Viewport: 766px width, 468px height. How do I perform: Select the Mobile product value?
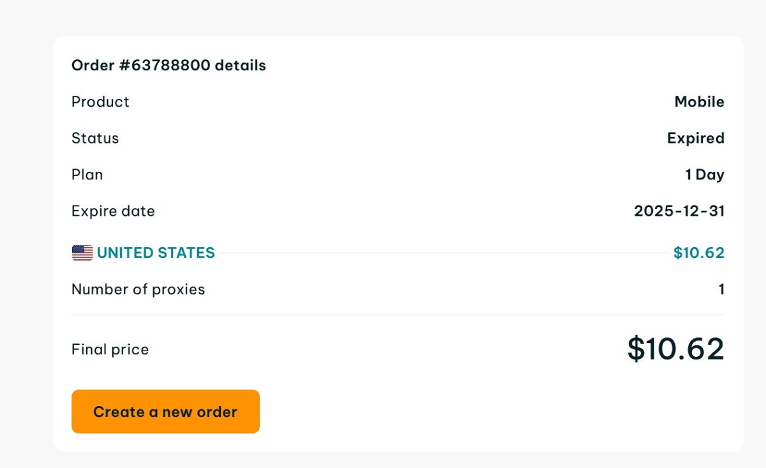pos(699,102)
